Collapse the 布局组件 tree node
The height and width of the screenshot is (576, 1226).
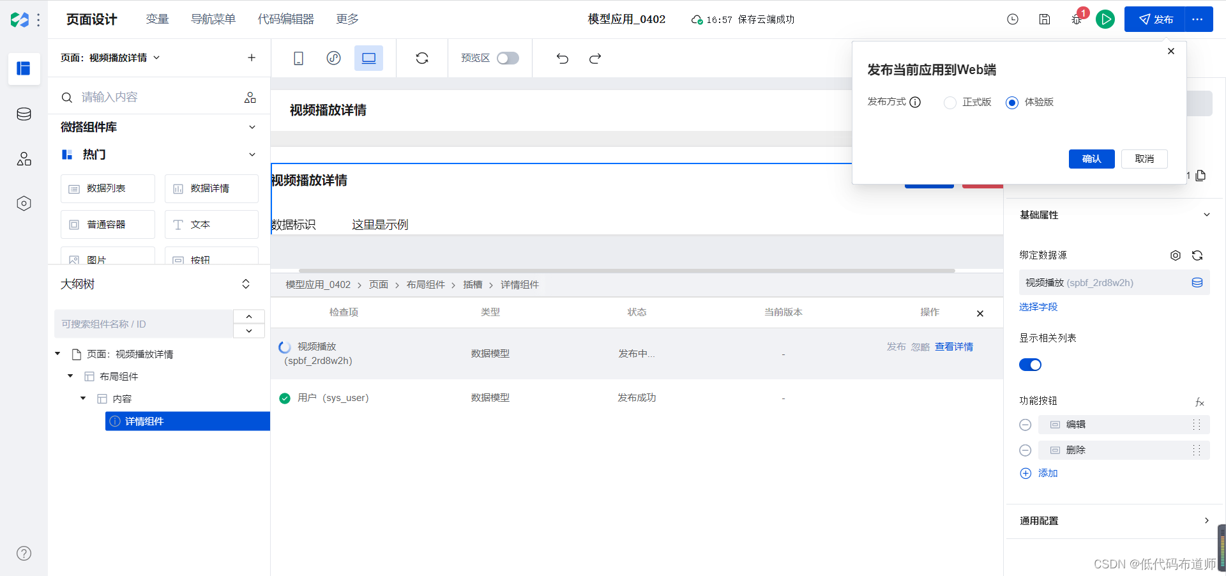70,376
